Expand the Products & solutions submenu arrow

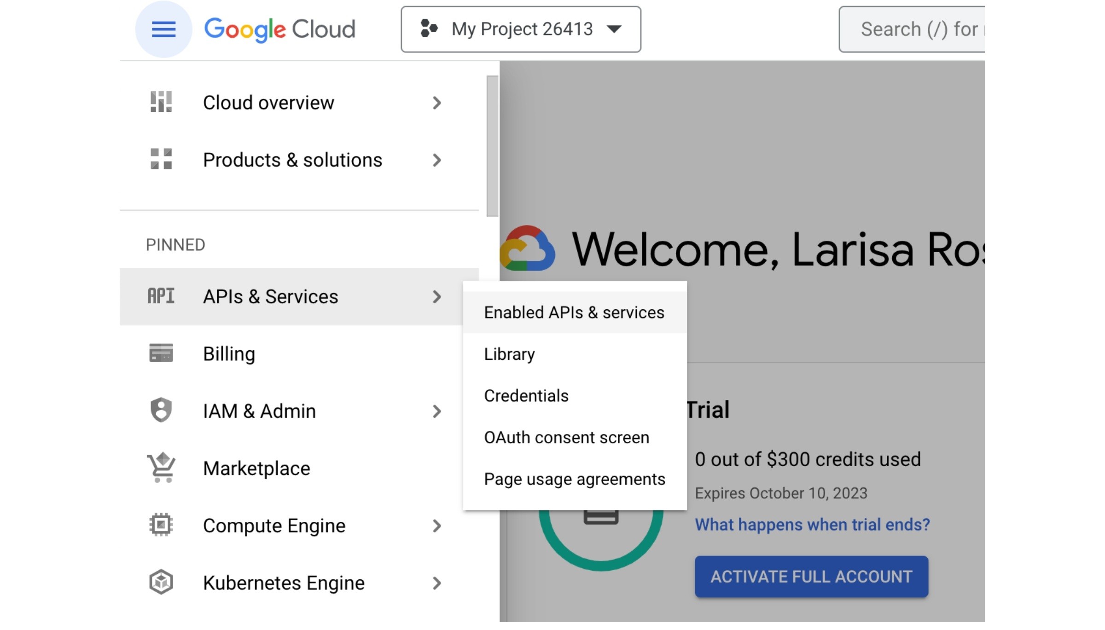point(437,160)
